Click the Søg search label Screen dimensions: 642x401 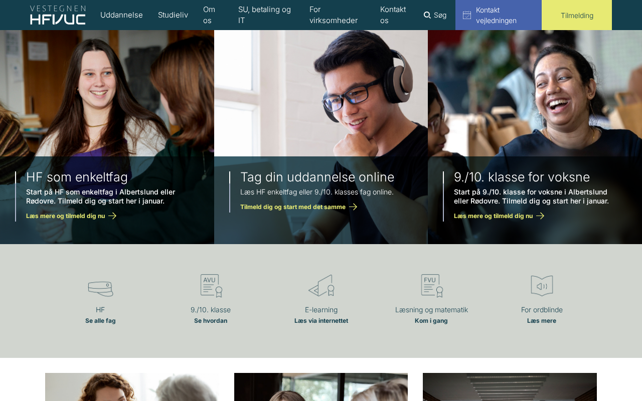coord(440,15)
